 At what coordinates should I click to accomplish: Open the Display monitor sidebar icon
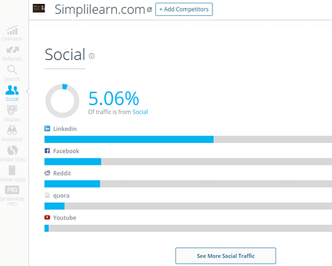click(12, 110)
